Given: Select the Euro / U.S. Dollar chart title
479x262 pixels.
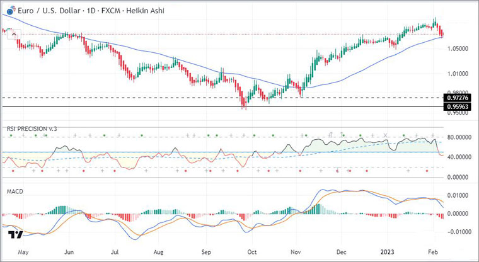Looking at the screenshot, I should (x=91, y=11).
